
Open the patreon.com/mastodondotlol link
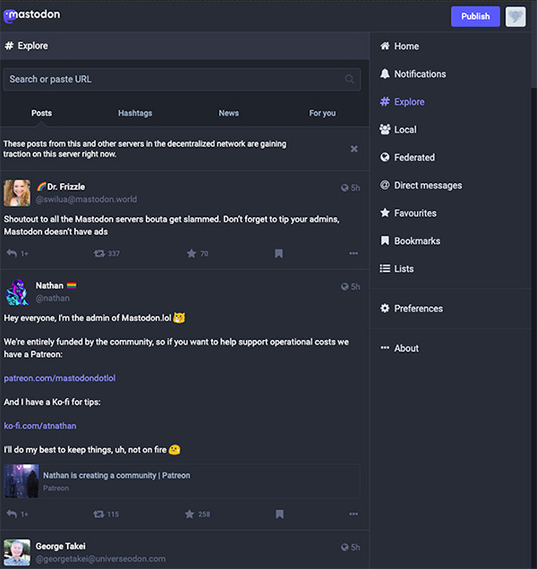pos(60,378)
